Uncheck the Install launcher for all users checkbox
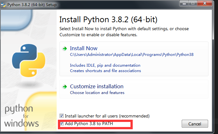The width and height of the screenshot is (218, 134). [x=62, y=116]
